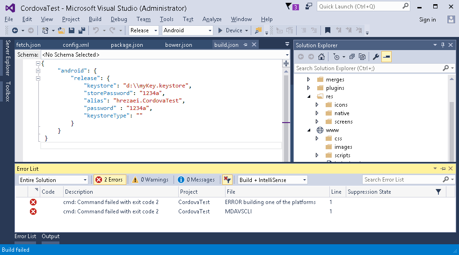Toggle auto-hide pin on Error List
This screenshot has width=459, height=255.
pos(443,168)
